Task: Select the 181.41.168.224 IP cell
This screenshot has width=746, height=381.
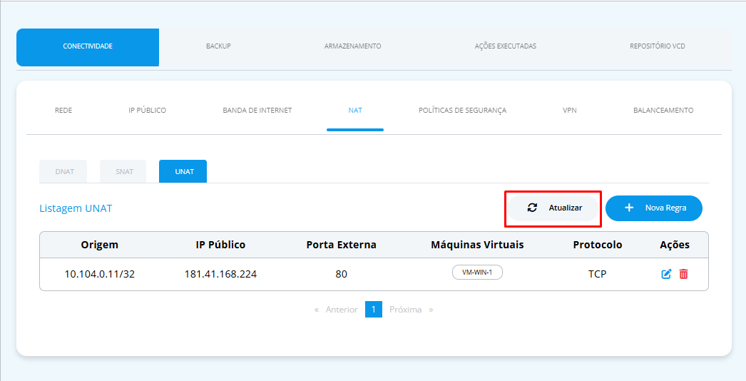Action: click(220, 274)
